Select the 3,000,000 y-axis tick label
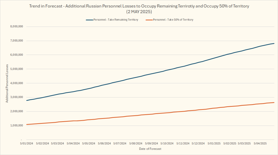Screen dimensions: 278x155 (17, 97)
